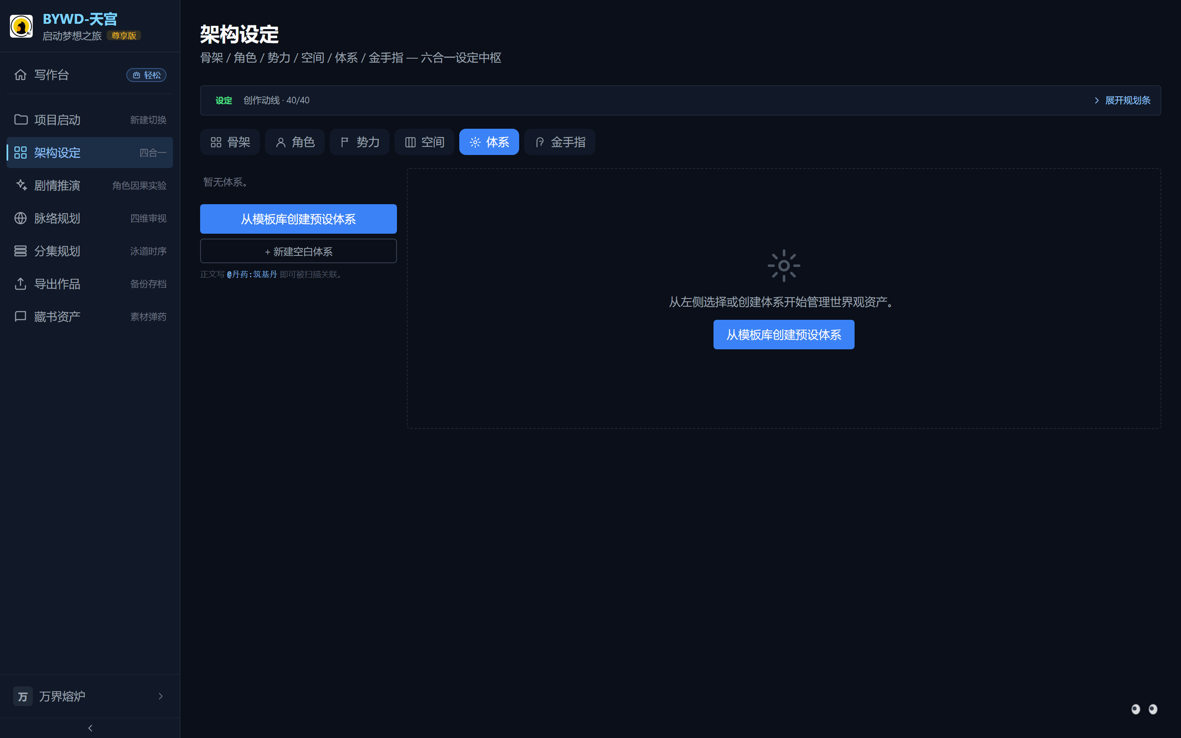The width and height of the screenshot is (1181, 738).
Task: Select the 体系 tab
Action: click(489, 142)
